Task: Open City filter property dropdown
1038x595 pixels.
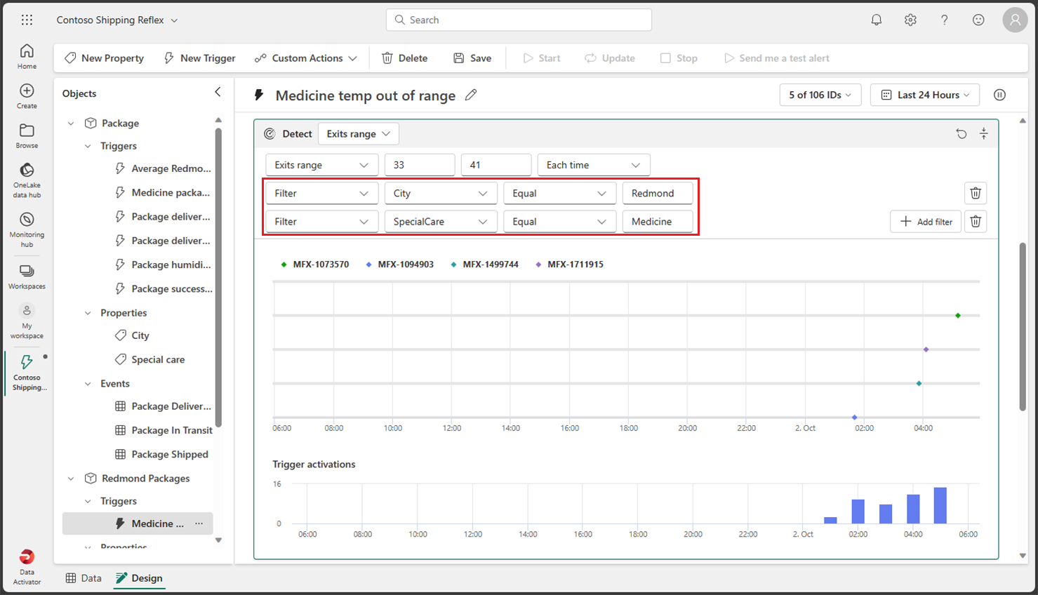Action: [441, 193]
